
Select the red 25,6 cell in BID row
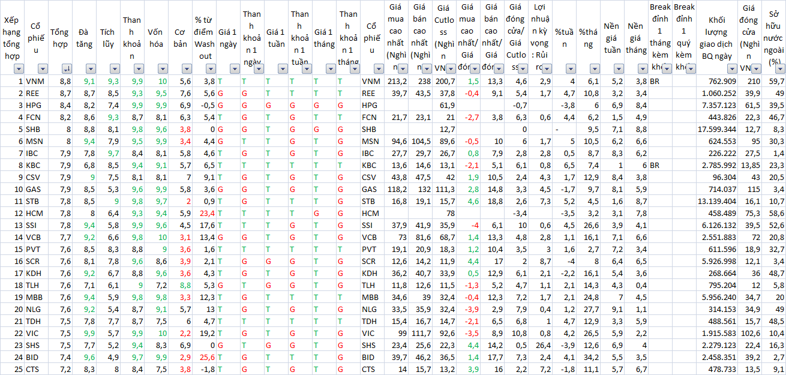point(205,357)
